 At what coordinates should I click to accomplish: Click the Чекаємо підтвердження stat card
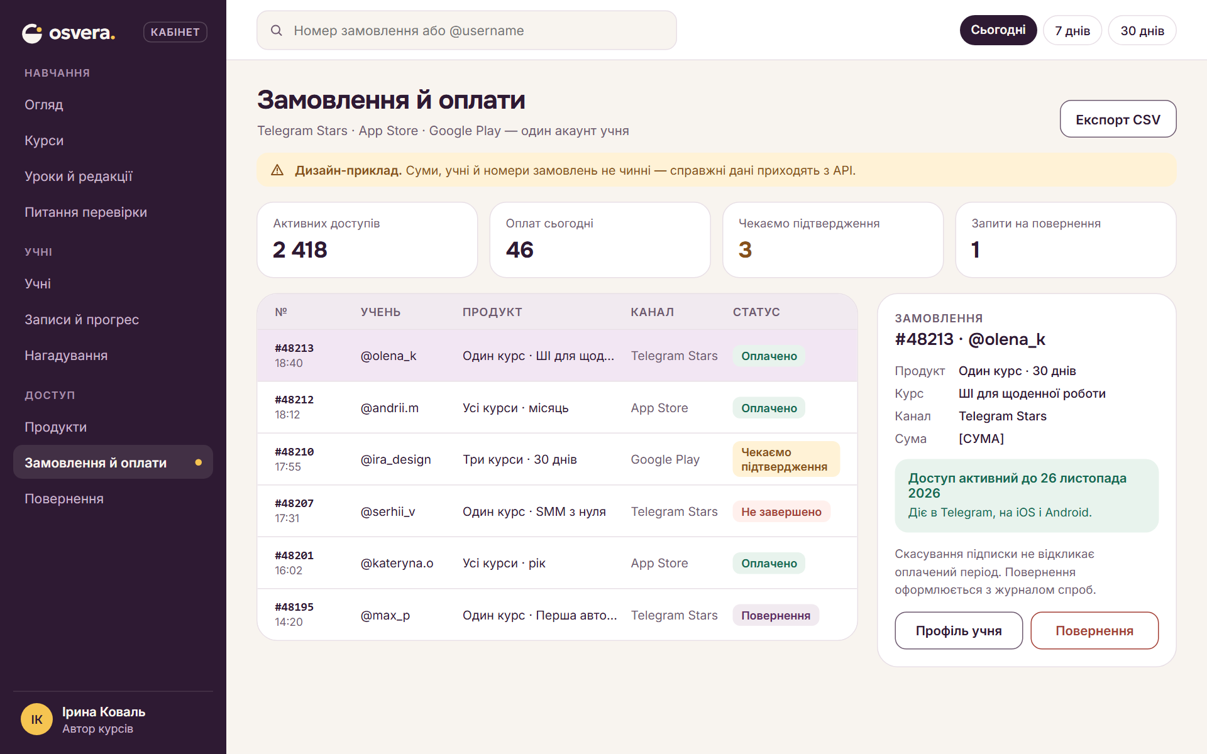pos(833,239)
